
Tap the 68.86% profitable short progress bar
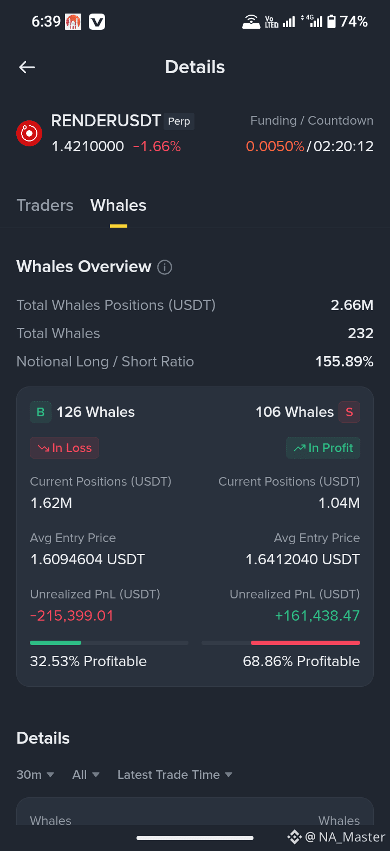tap(281, 643)
